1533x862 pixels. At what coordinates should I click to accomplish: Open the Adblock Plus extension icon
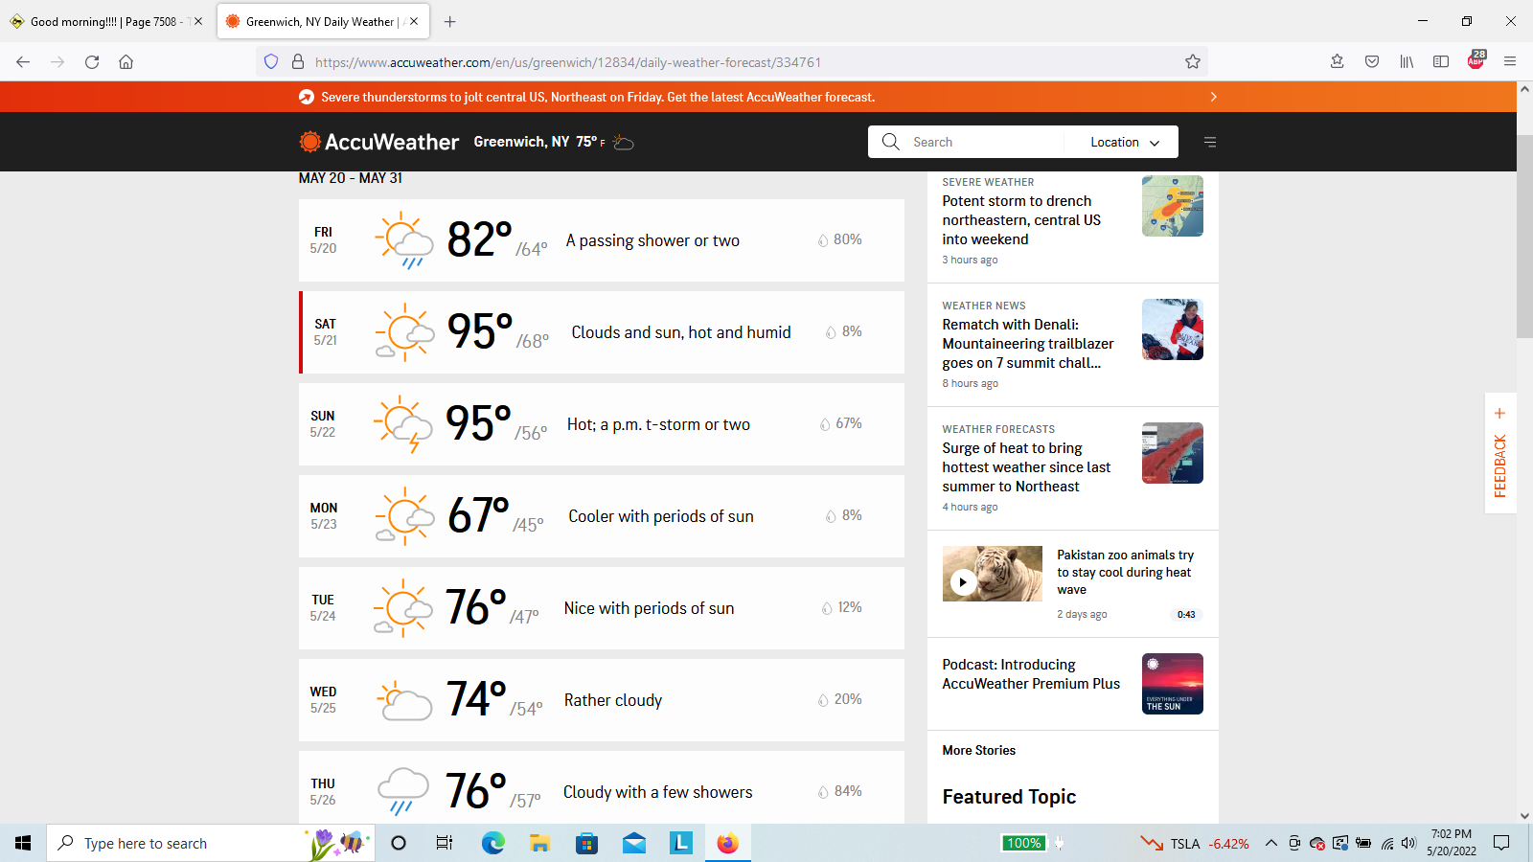pos(1476,61)
